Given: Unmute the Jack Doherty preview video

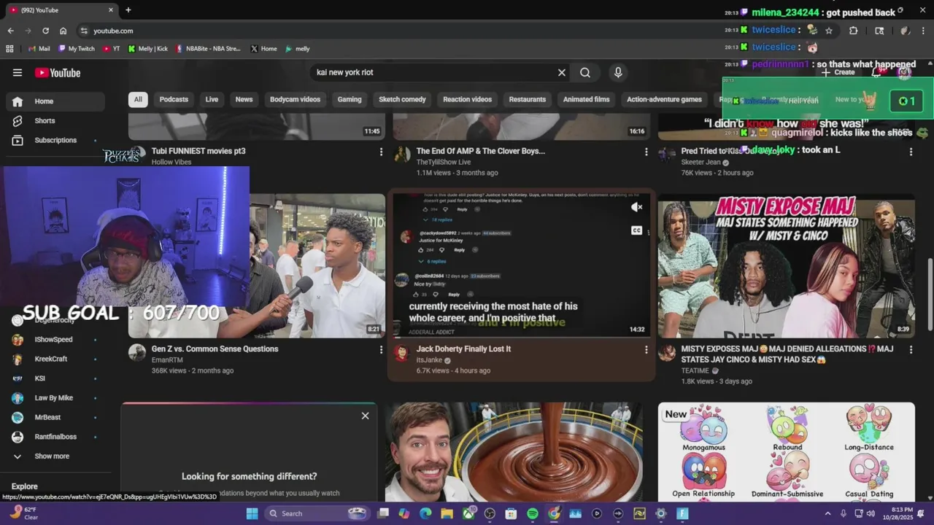Looking at the screenshot, I should pos(637,207).
